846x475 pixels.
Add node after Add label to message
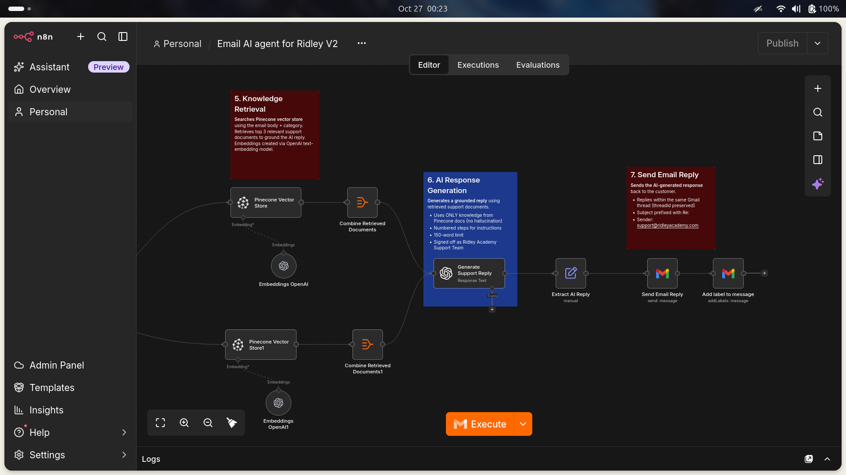(764, 273)
